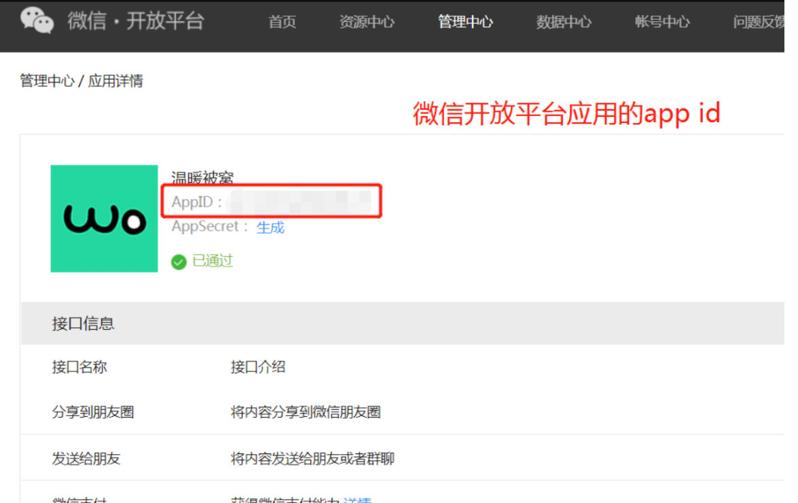This screenshot has height=503, width=798.
Task: Click 应用详情 breadcrumb text
Action: coord(115,81)
